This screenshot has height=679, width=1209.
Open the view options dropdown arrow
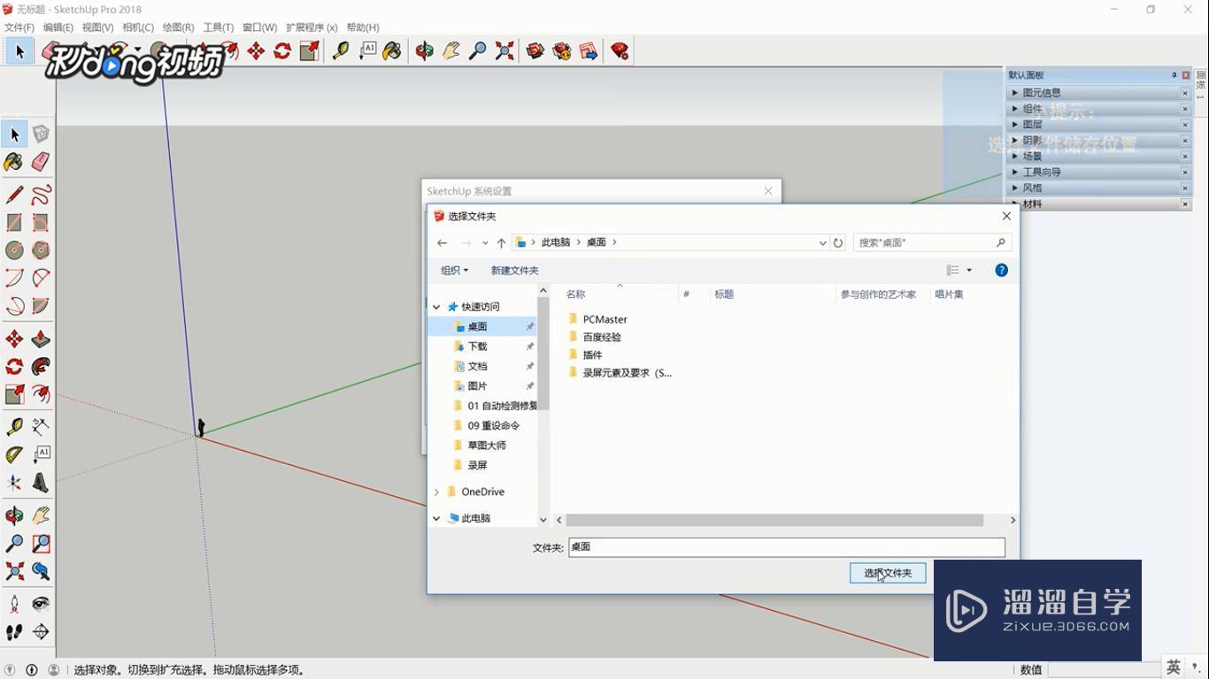pyautogui.click(x=969, y=271)
